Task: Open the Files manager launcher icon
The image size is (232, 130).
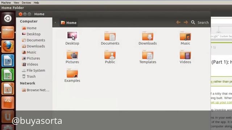Action: click(x=8, y=32)
